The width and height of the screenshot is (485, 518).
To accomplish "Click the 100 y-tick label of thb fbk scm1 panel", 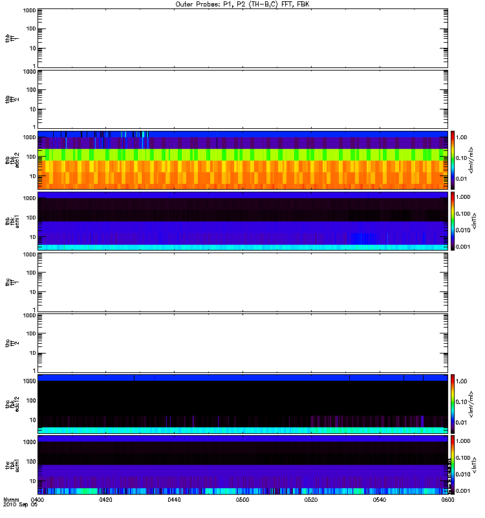I will click(x=31, y=218).
